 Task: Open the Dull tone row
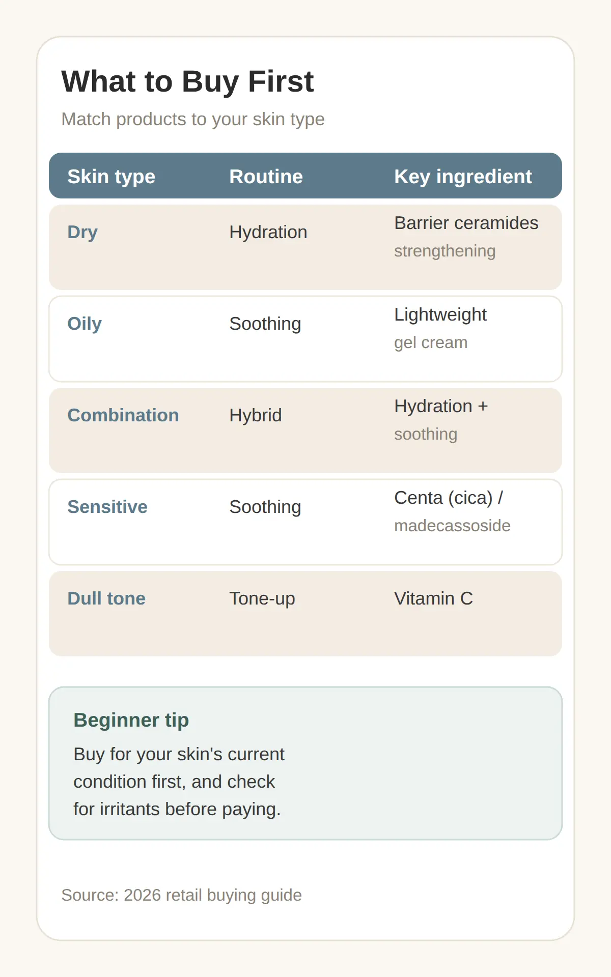click(x=305, y=614)
